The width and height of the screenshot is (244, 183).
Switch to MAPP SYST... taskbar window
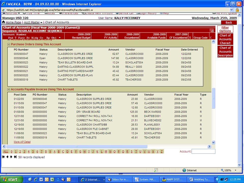point(173,179)
